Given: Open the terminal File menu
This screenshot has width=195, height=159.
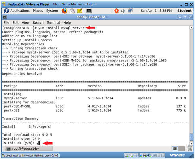Looking at the screenshot, I should click(x=6, y=23).
